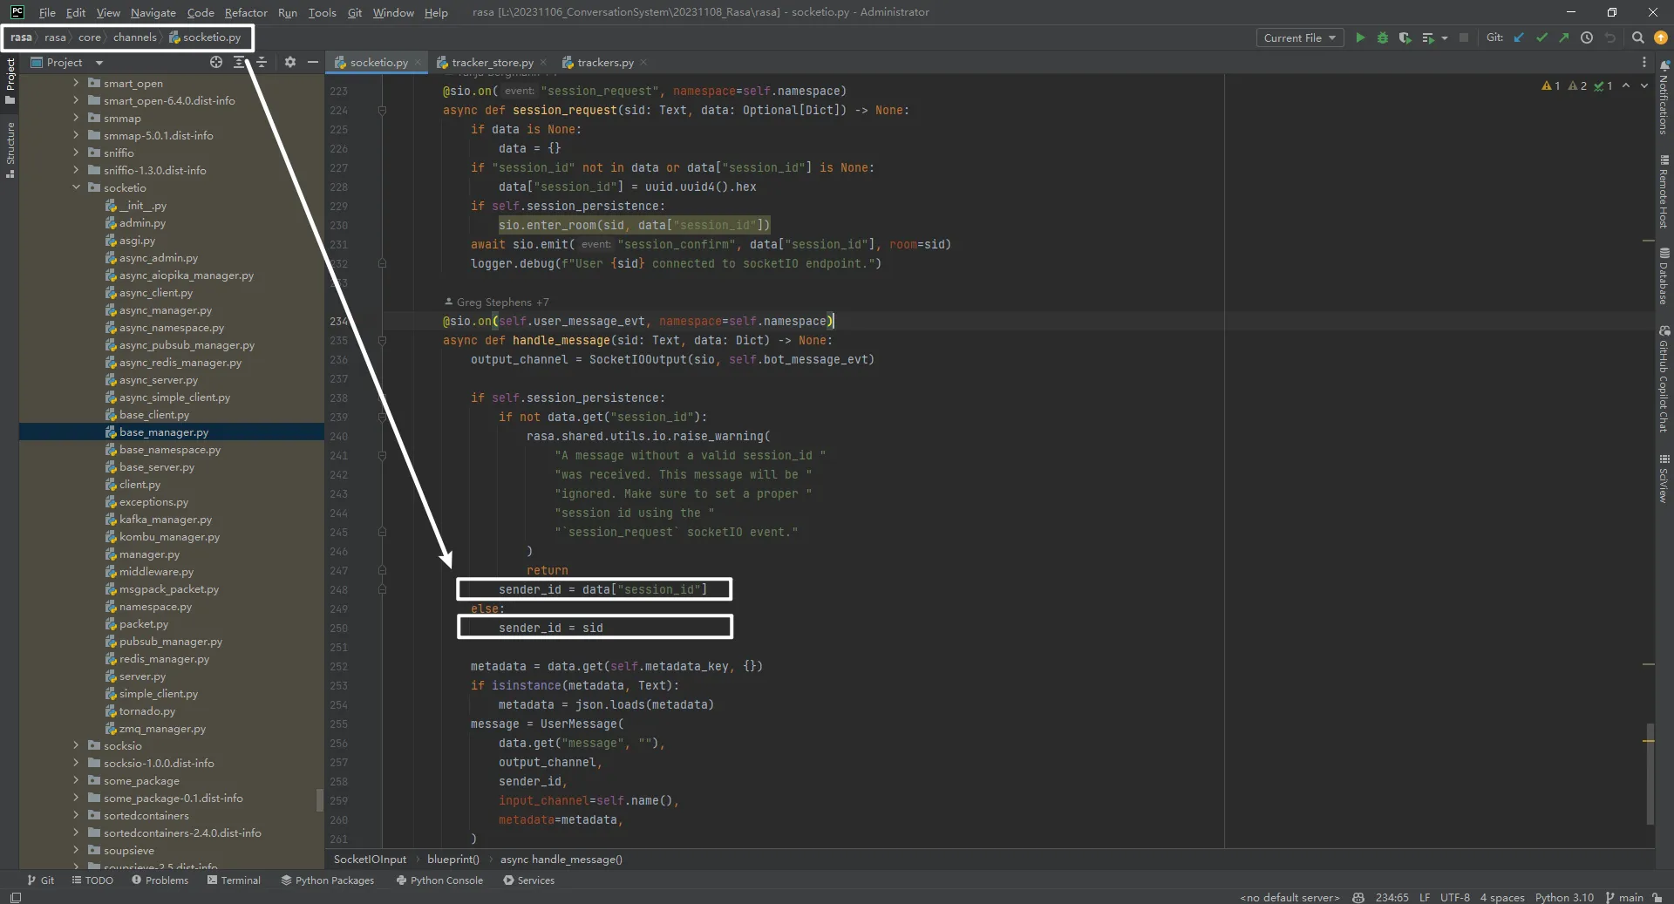
Task: Open Project view selector dropdown
Action: [67, 62]
